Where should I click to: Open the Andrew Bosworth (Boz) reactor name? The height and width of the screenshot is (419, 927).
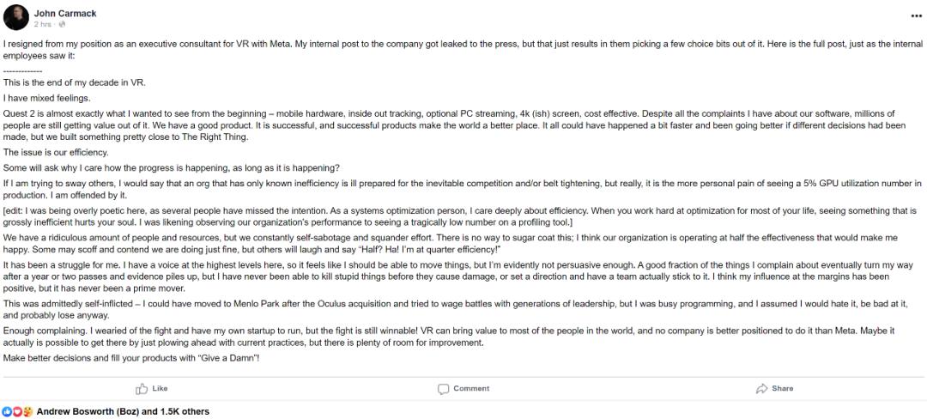[x=88, y=412]
